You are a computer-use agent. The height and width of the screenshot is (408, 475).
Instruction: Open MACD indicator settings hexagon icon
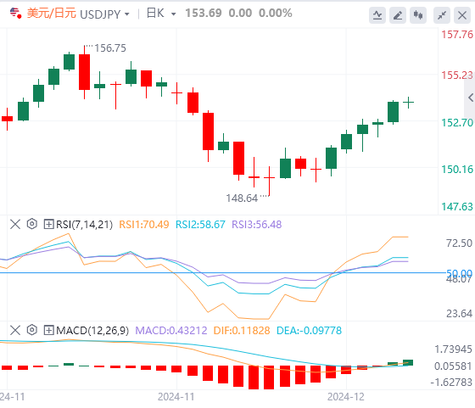[x=32, y=330]
